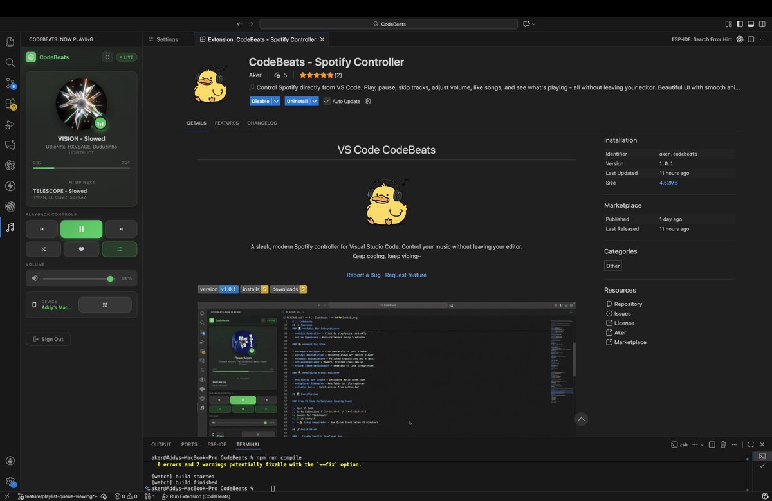Click the LIVE status badge
772x501 pixels.
pyautogui.click(x=126, y=57)
